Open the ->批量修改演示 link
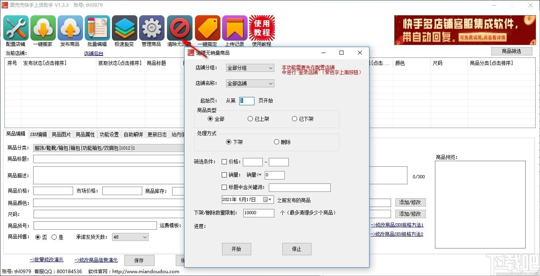 tap(46, 260)
